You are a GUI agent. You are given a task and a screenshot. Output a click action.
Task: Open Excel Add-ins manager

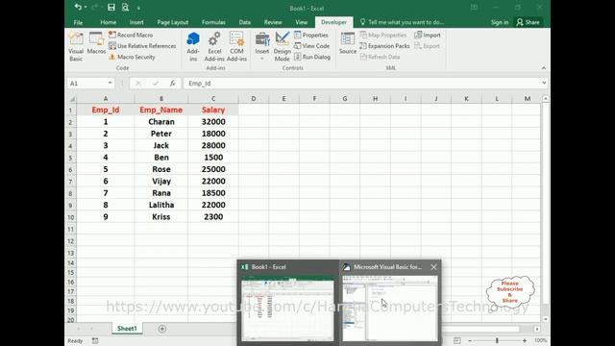click(x=214, y=47)
